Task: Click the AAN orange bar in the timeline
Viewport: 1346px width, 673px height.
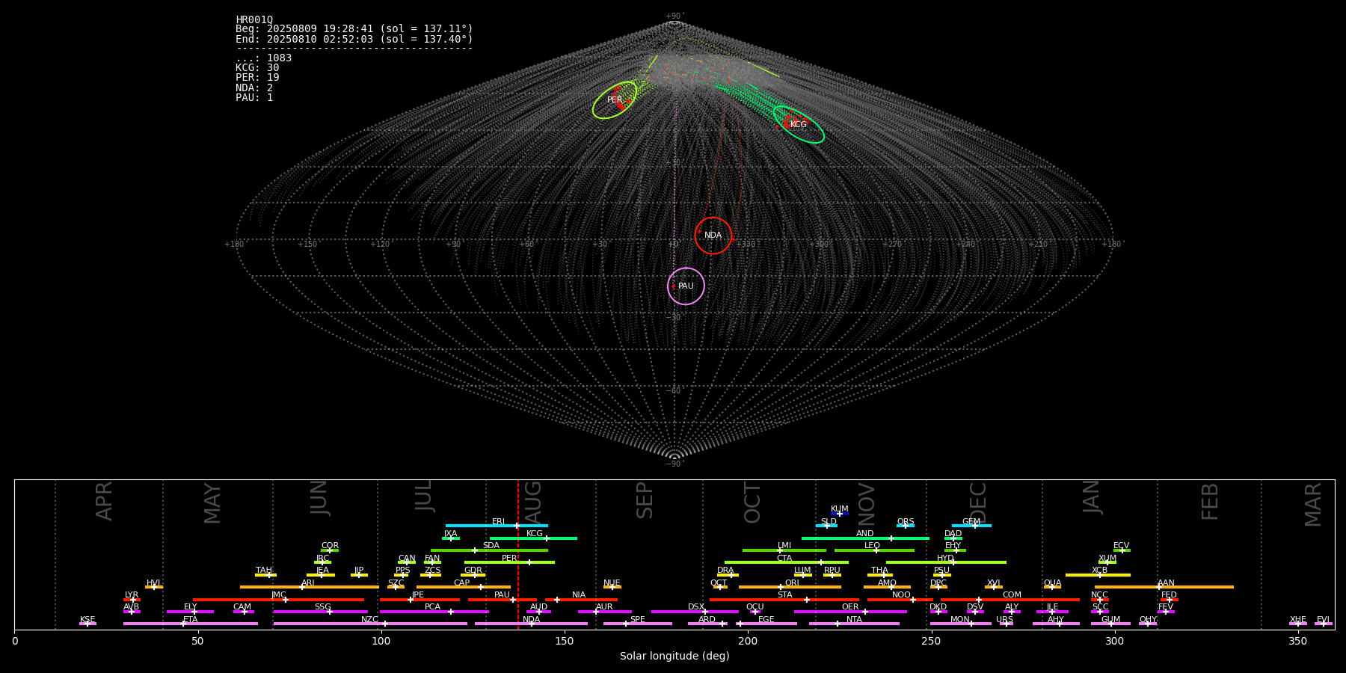Action: (x=1164, y=587)
